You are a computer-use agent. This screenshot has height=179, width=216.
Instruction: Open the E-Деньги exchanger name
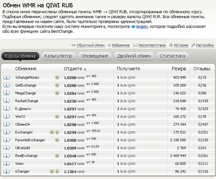pos(23,109)
